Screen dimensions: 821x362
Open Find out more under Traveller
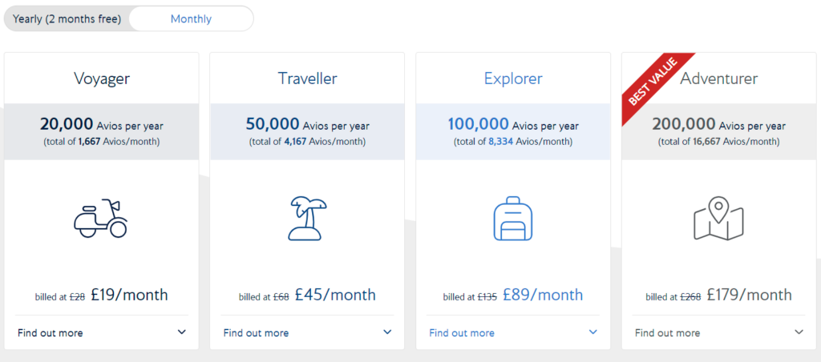[x=256, y=332]
